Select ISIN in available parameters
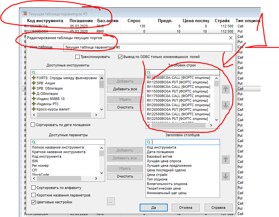 (x=35, y=161)
